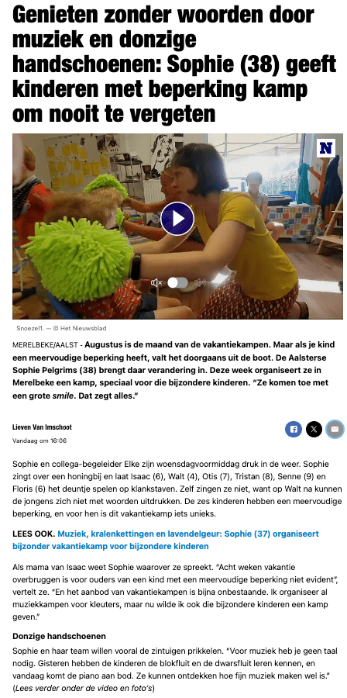Click the italic 'Lees verder onder de video' note
This screenshot has height=698, width=347.
pyautogui.click(x=84, y=688)
